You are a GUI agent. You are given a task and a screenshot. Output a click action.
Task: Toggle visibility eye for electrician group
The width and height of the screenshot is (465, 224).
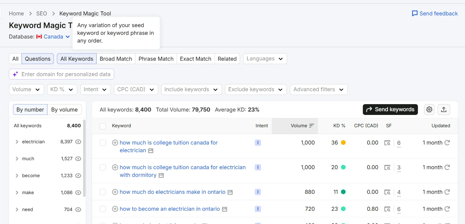[78, 142]
